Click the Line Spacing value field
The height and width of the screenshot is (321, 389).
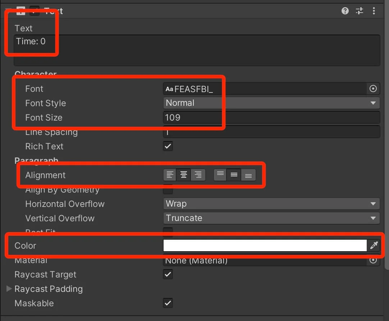(271, 132)
